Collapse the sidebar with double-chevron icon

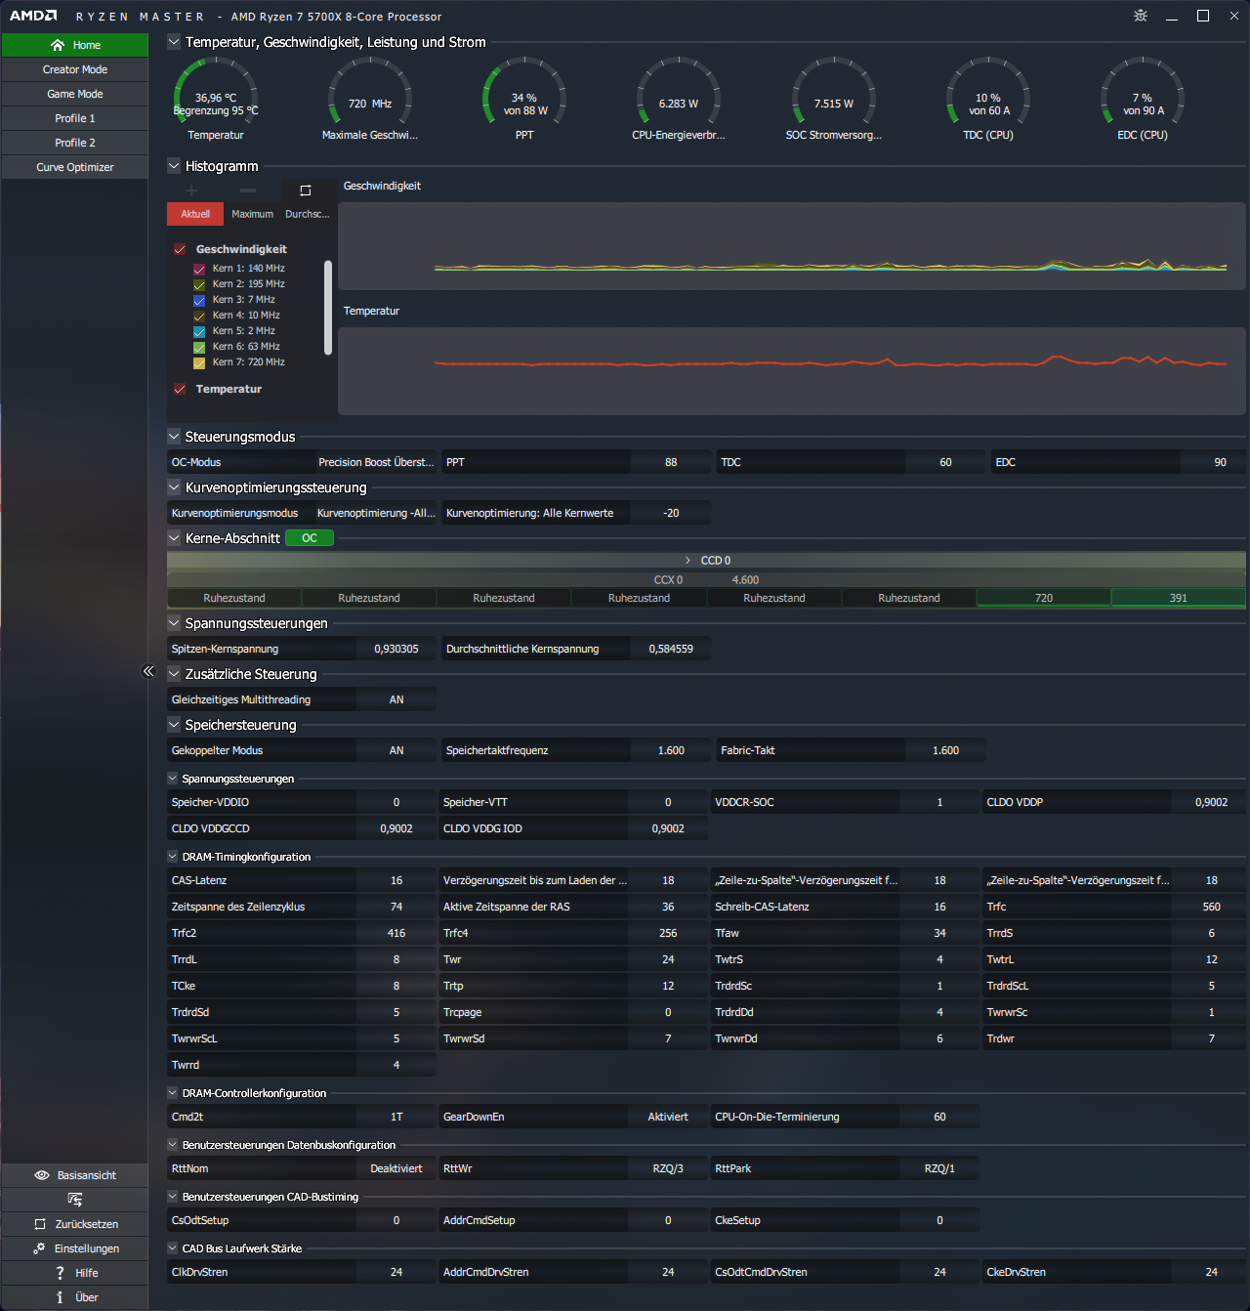click(148, 671)
